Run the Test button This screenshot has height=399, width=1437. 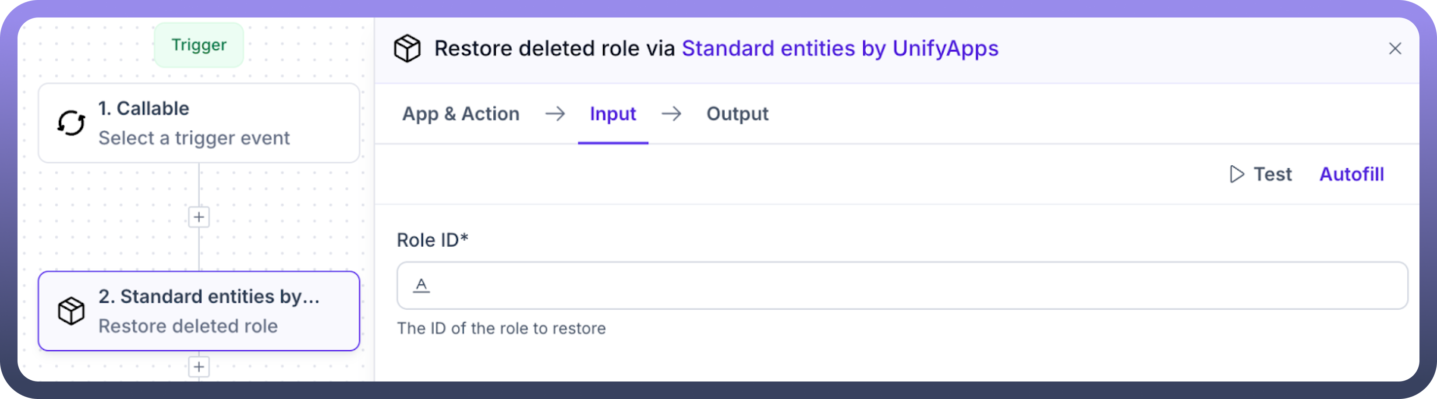point(1261,175)
